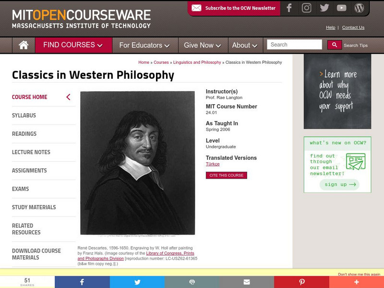This screenshot has width=384, height=288.
Task: Click the Courses breadcrumb link
Action: 161,62
